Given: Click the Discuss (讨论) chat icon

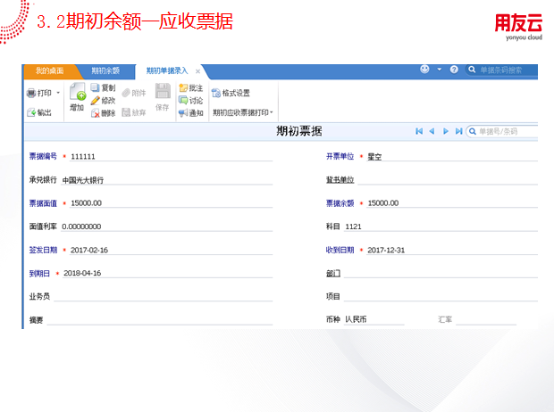Looking at the screenshot, I should (183, 101).
